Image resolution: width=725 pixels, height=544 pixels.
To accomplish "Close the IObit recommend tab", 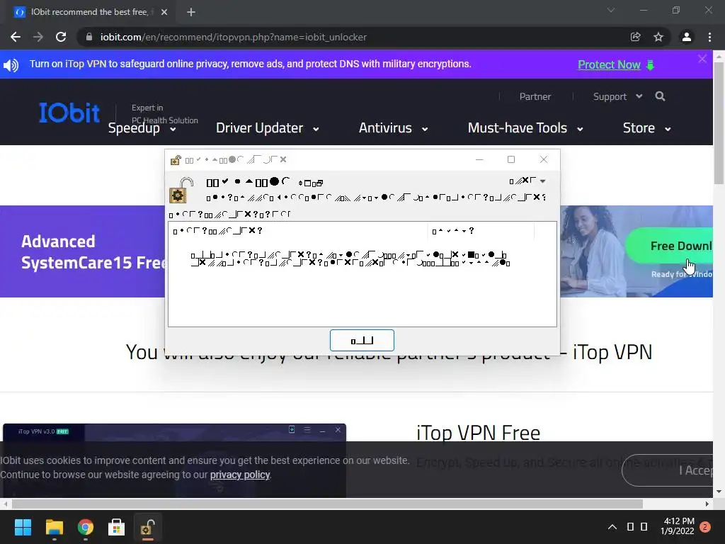I will tap(164, 12).
